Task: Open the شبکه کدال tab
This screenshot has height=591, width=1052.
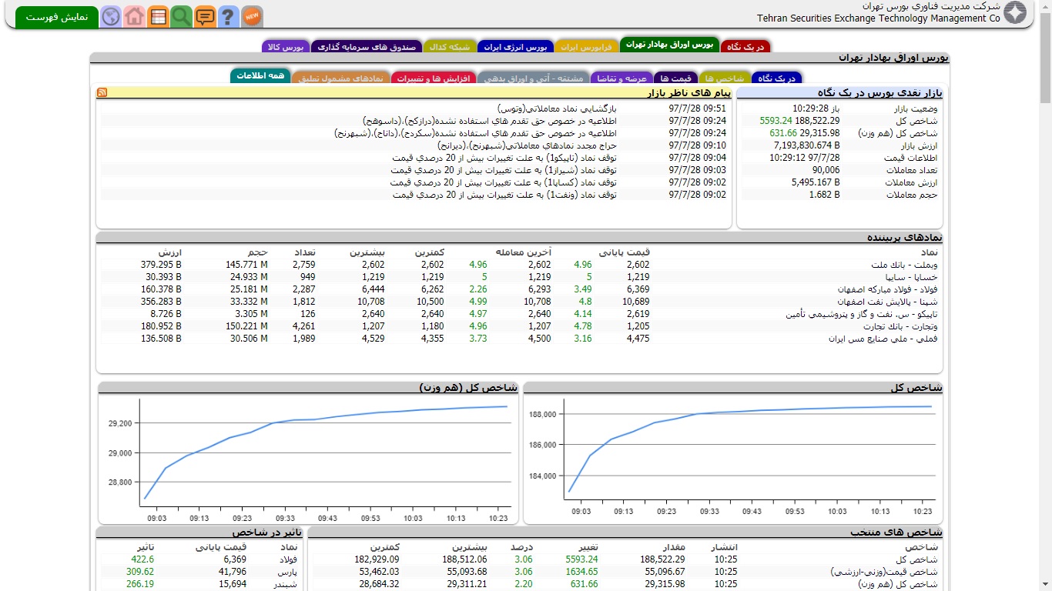Action: (x=450, y=46)
